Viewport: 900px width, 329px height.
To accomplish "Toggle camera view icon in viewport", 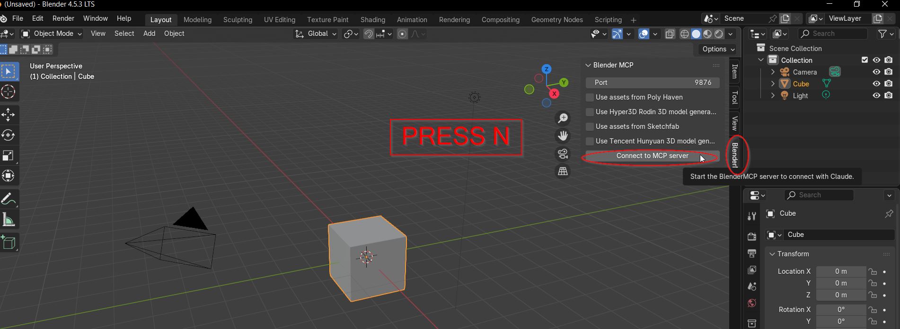I will (563, 154).
